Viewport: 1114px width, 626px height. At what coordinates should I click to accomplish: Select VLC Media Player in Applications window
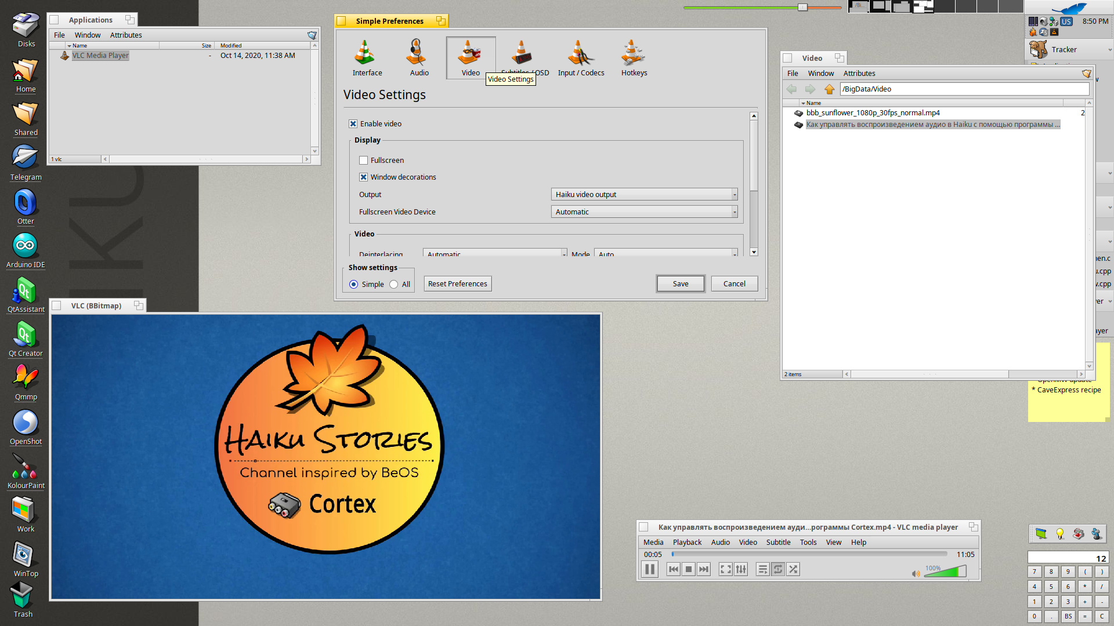(100, 56)
